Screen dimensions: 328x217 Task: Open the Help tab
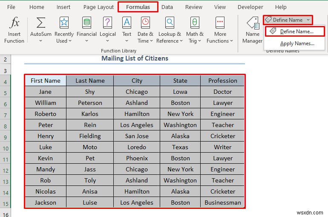point(281,7)
